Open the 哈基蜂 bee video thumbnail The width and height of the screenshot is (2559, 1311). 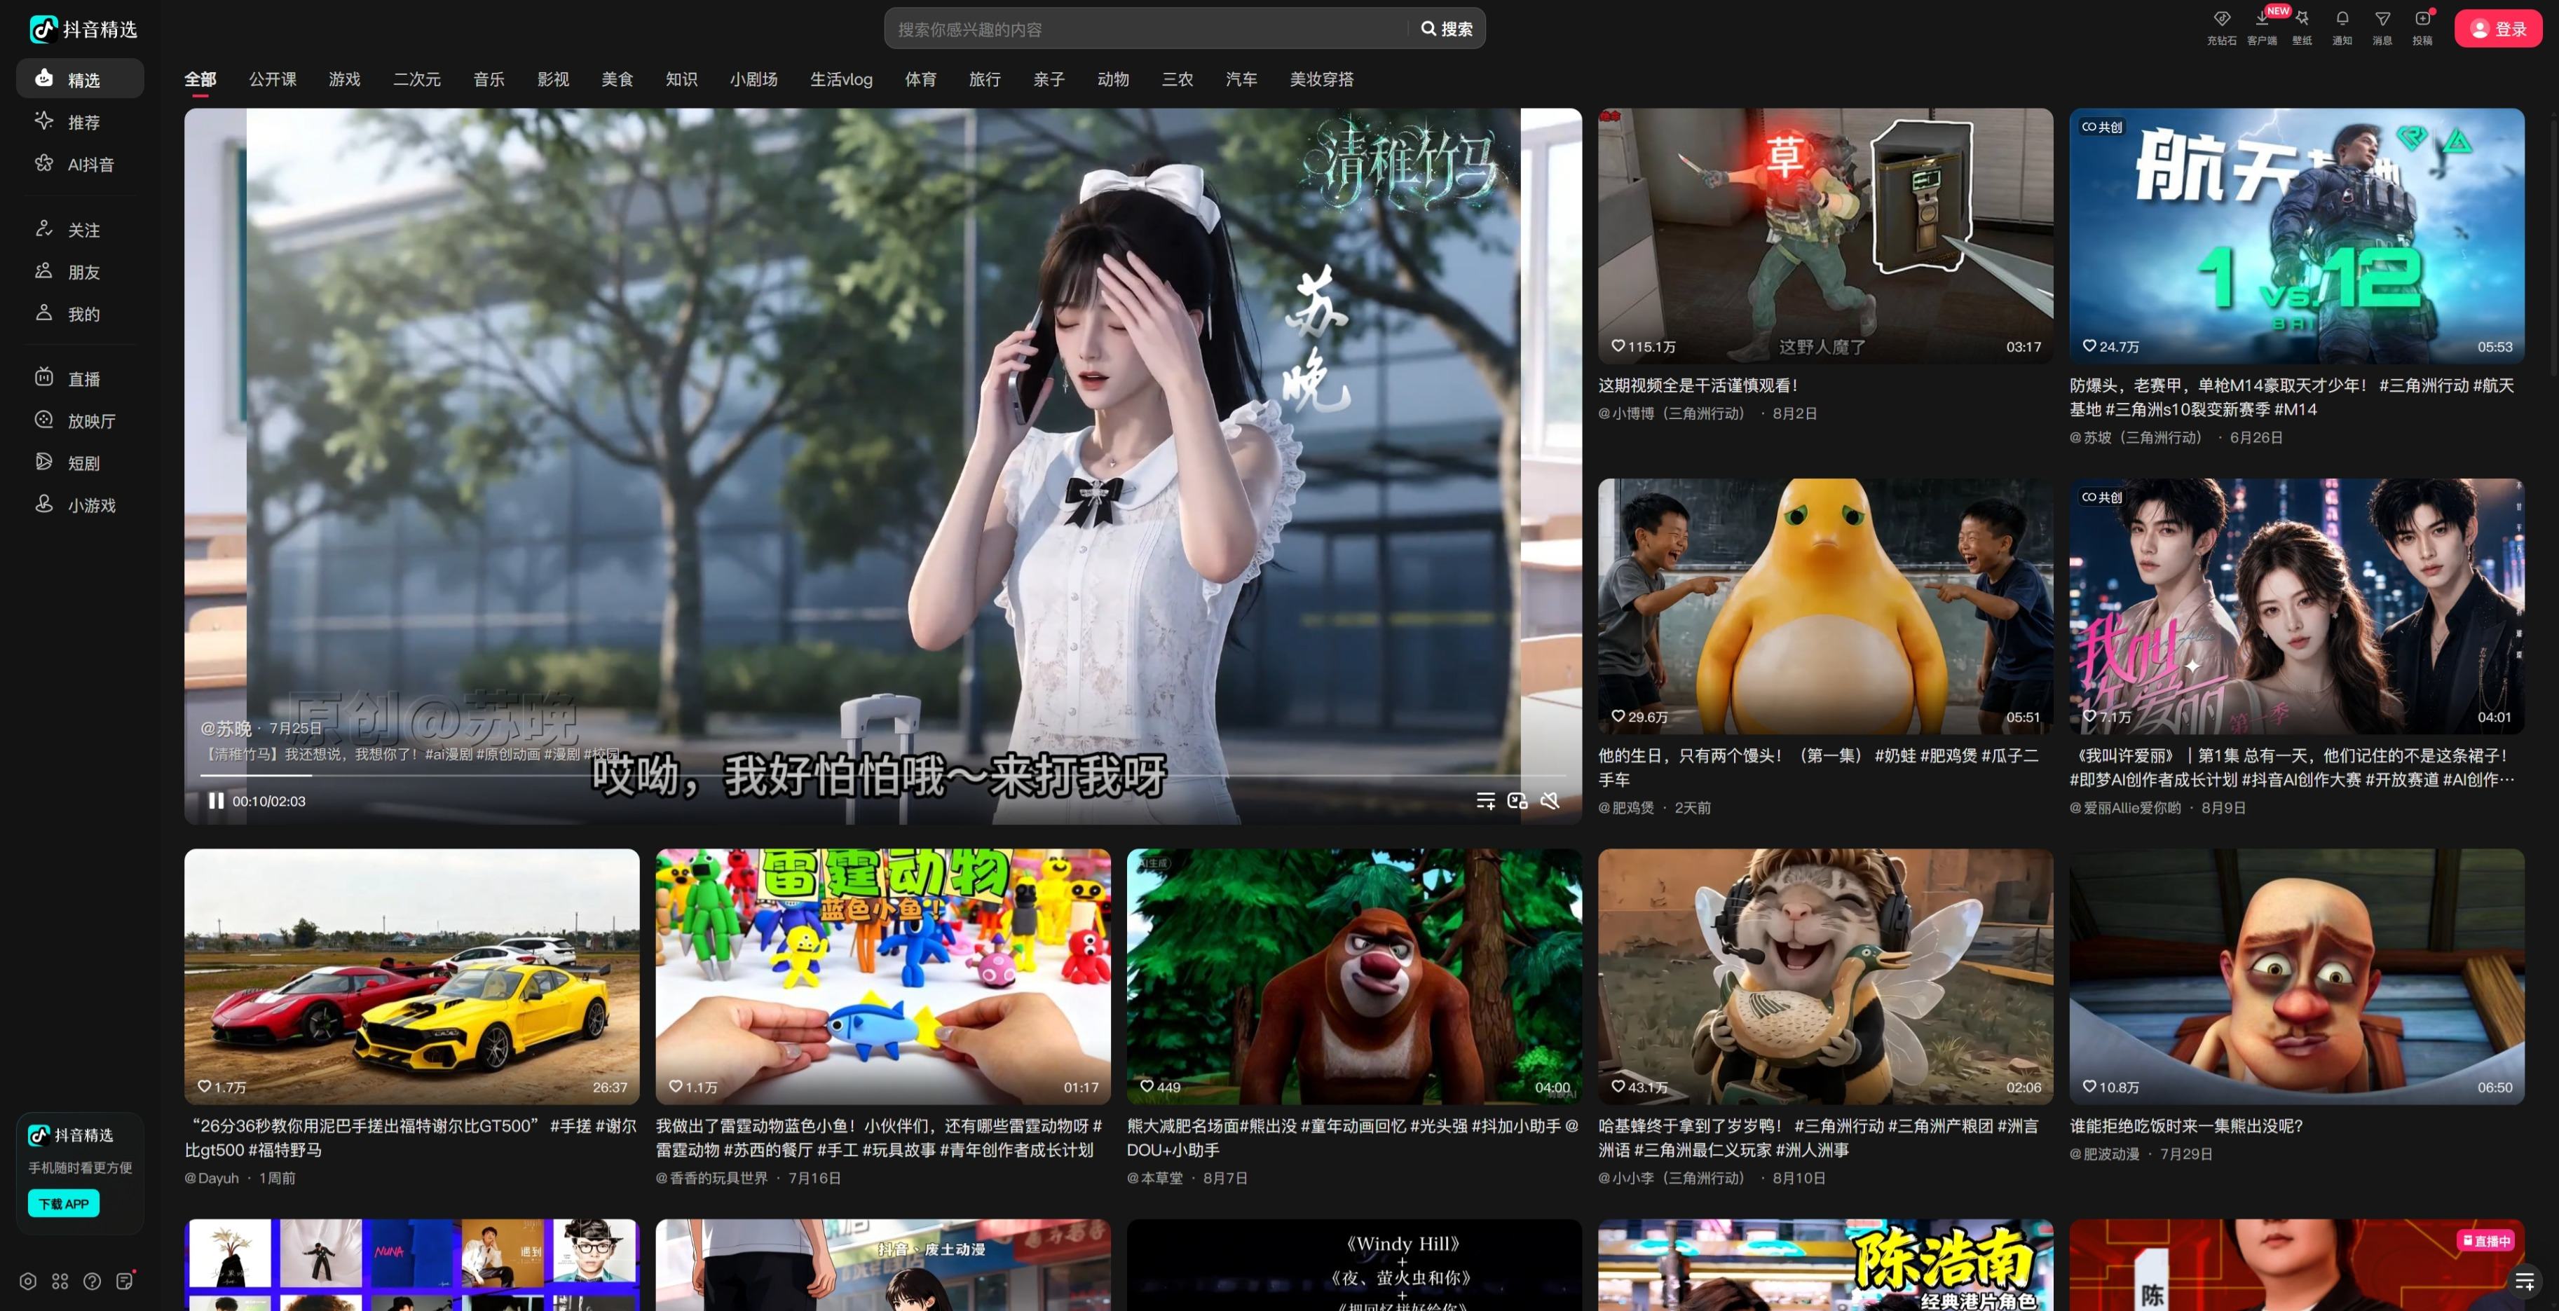[x=1825, y=976]
